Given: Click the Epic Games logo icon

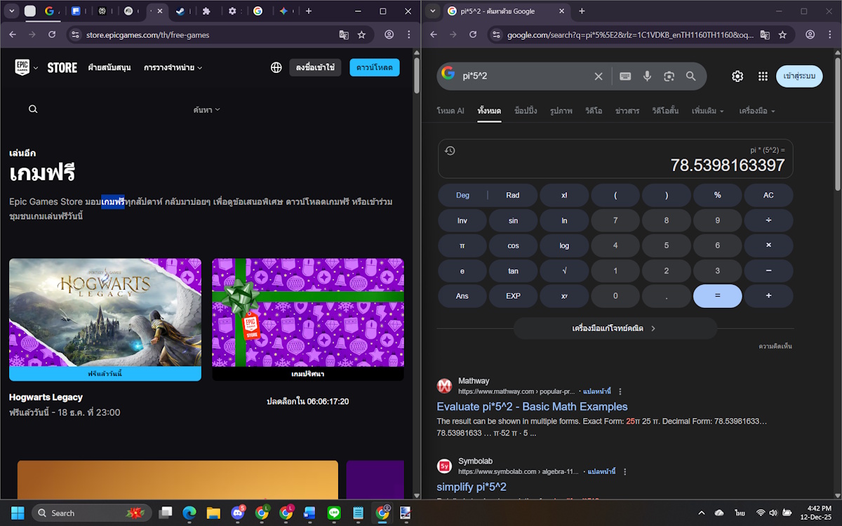Looking at the screenshot, I should 22,67.
